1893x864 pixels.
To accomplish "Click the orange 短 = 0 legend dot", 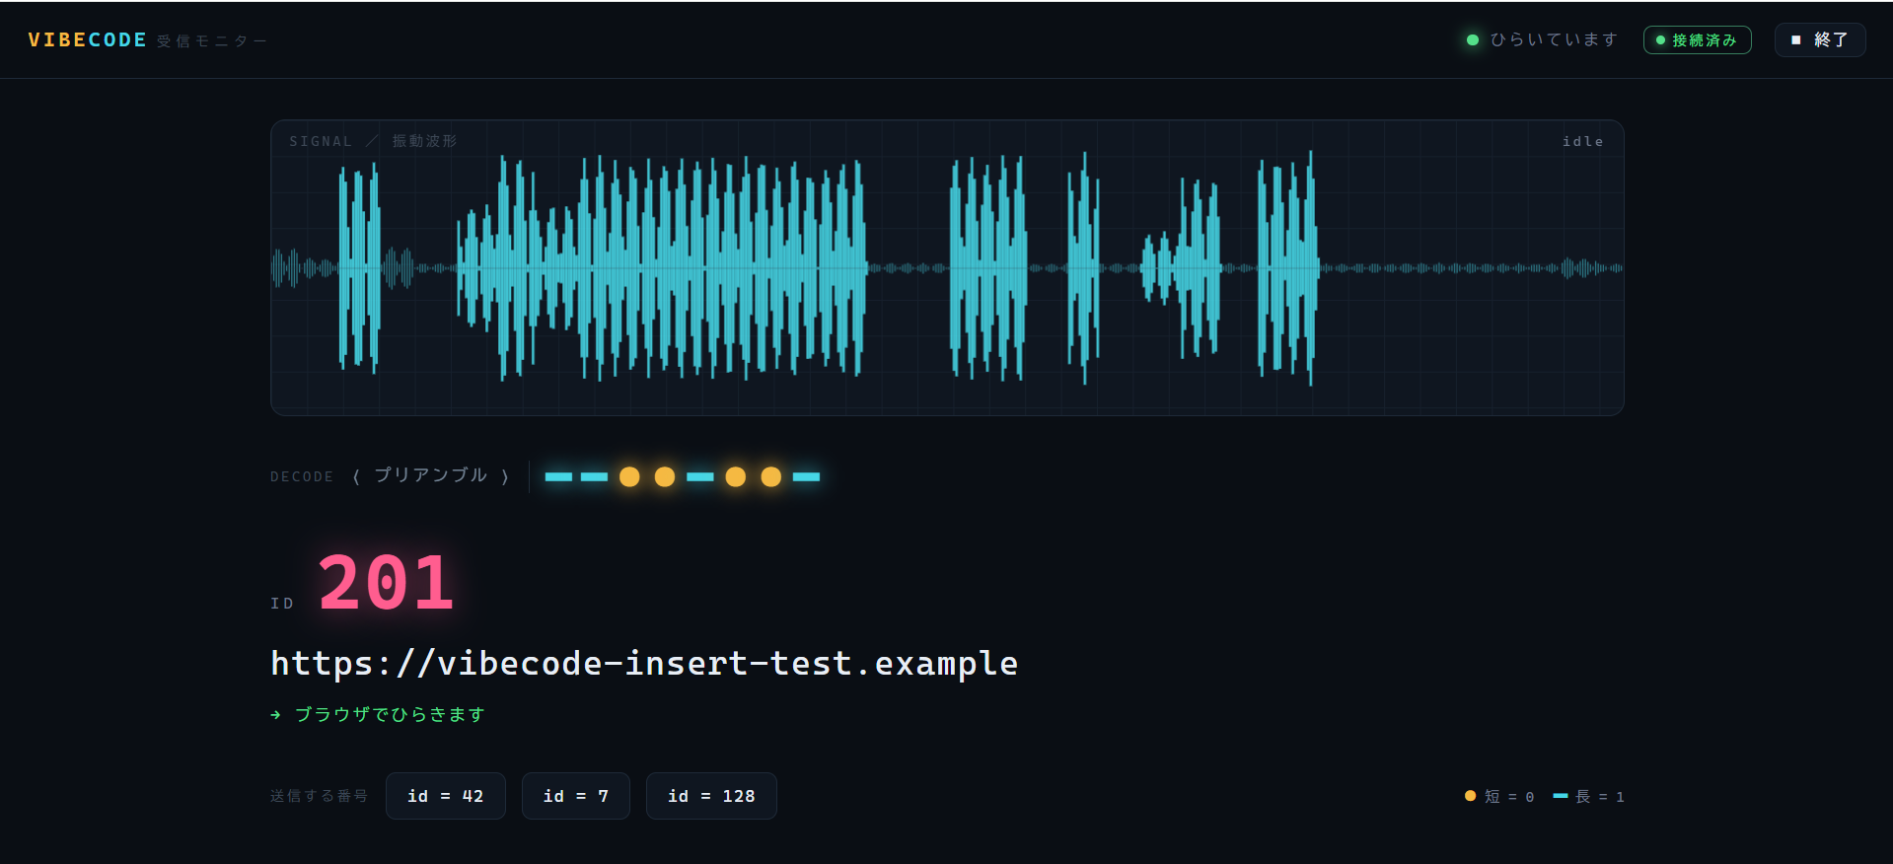I will point(1470,796).
